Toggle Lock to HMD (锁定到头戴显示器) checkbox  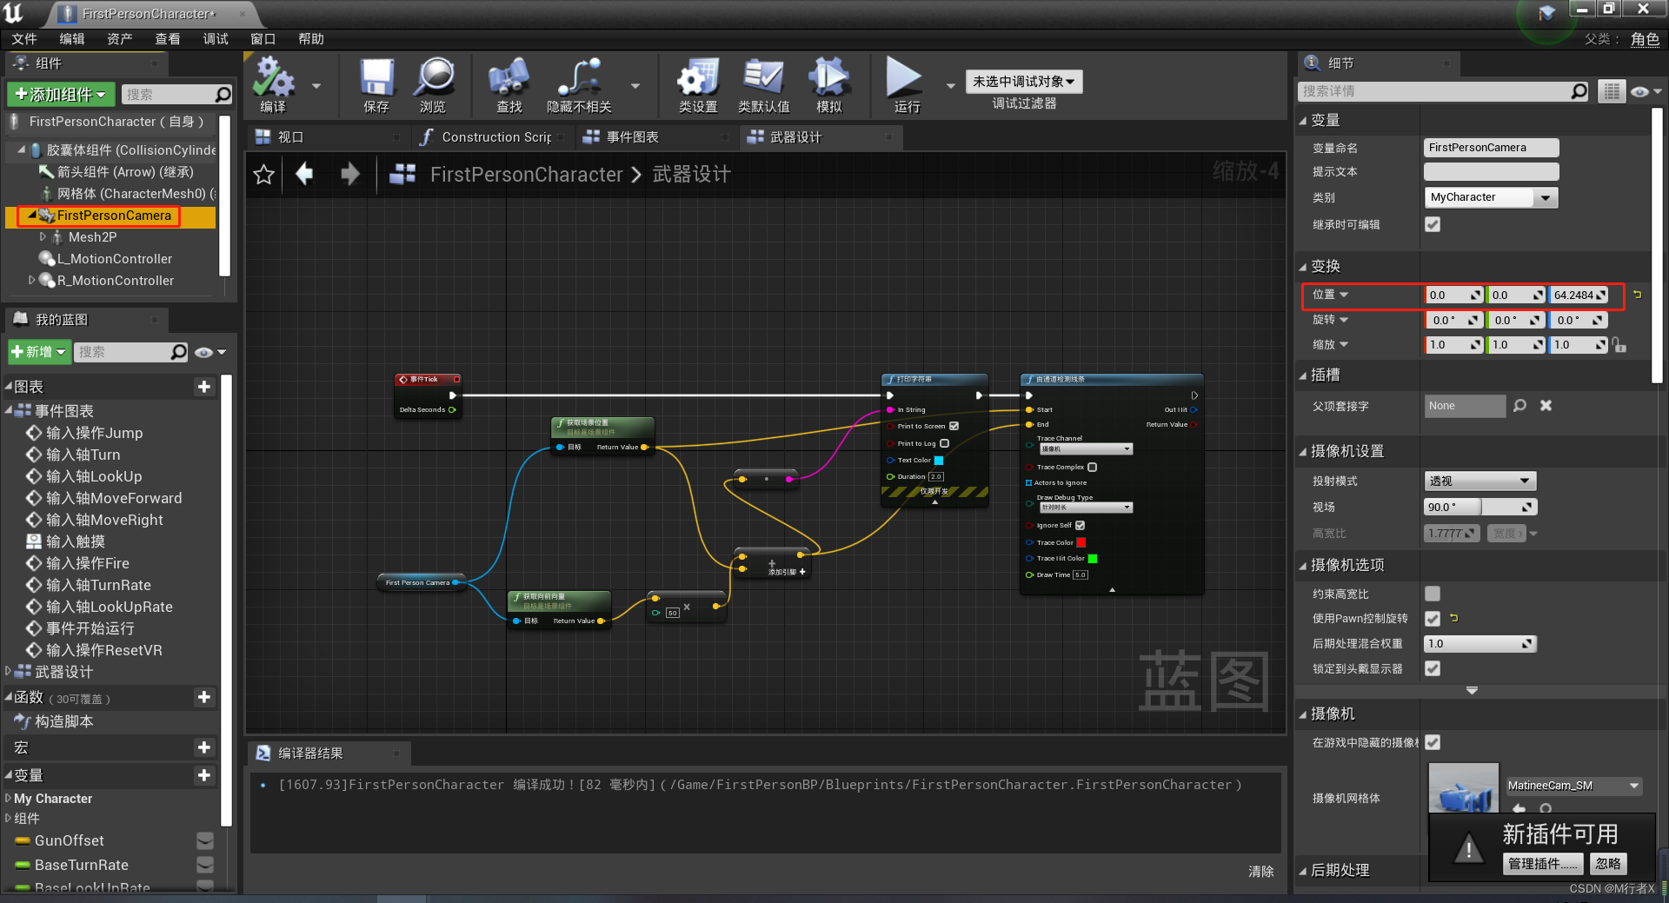[x=1433, y=668]
